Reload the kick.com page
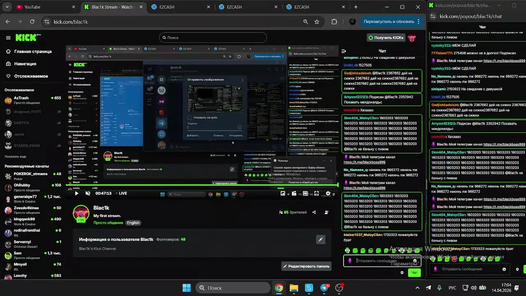The height and width of the screenshot is (296, 526). (x=32, y=22)
